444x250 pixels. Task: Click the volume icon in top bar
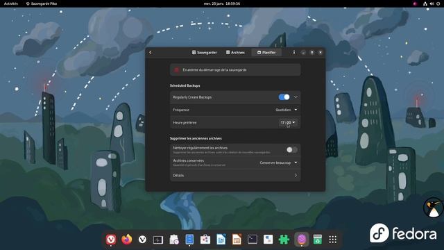(x=432, y=3)
